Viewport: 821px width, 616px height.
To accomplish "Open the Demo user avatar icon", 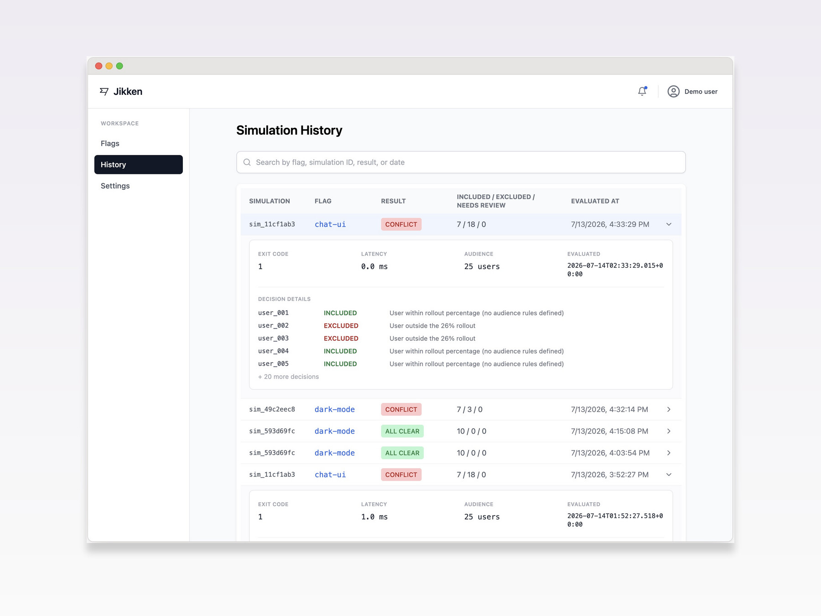I will pyautogui.click(x=673, y=91).
